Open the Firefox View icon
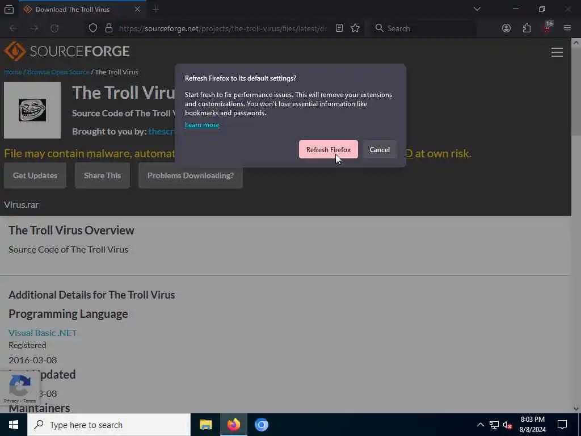The image size is (581, 436). 9,9
